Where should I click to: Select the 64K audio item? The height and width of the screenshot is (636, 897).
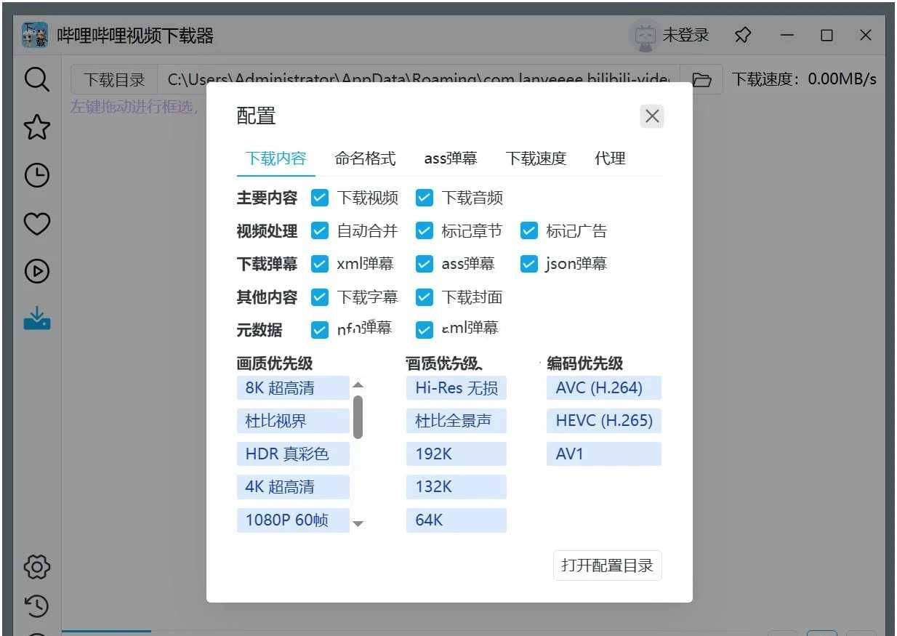click(x=456, y=520)
